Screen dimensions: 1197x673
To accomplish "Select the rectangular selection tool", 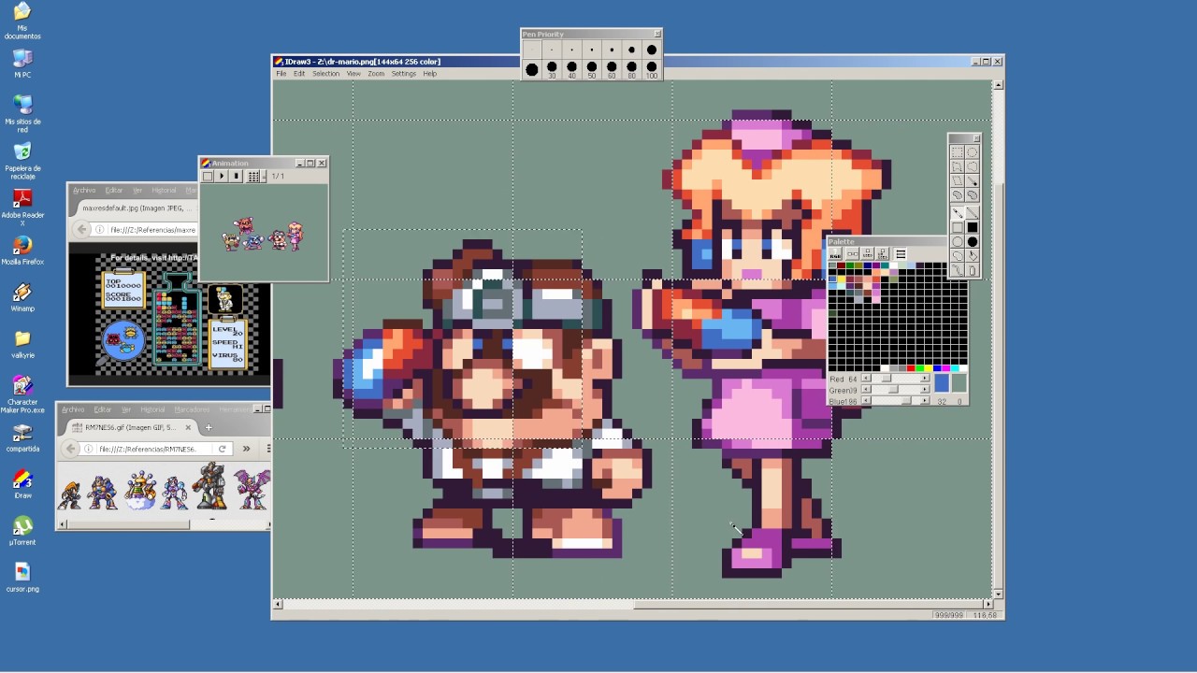I will pos(958,151).
